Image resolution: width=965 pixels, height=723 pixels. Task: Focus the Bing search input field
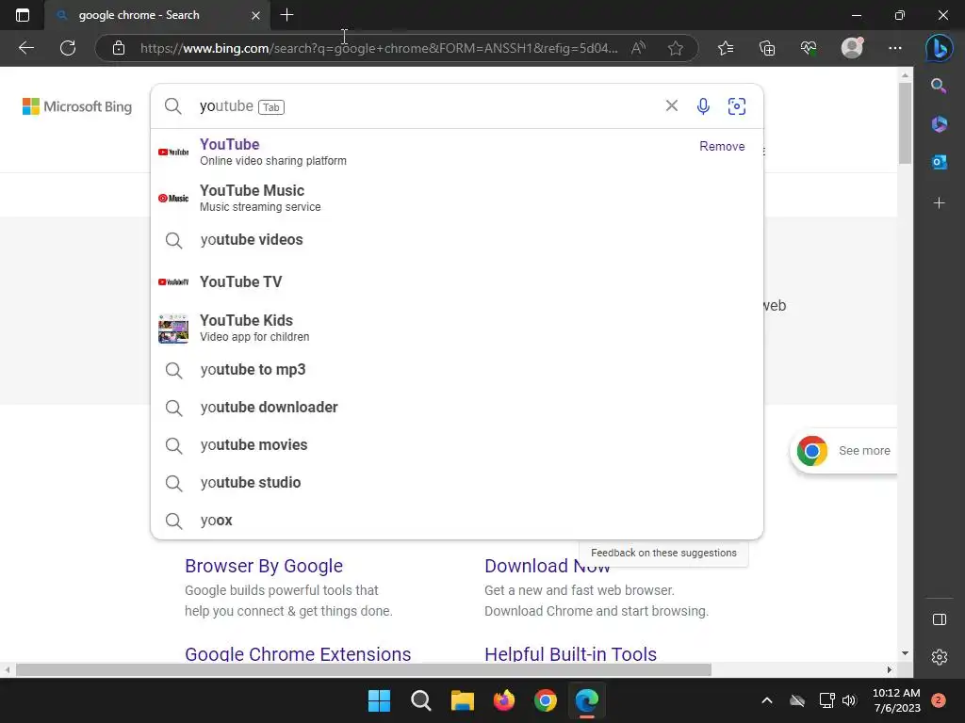click(x=425, y=106)
